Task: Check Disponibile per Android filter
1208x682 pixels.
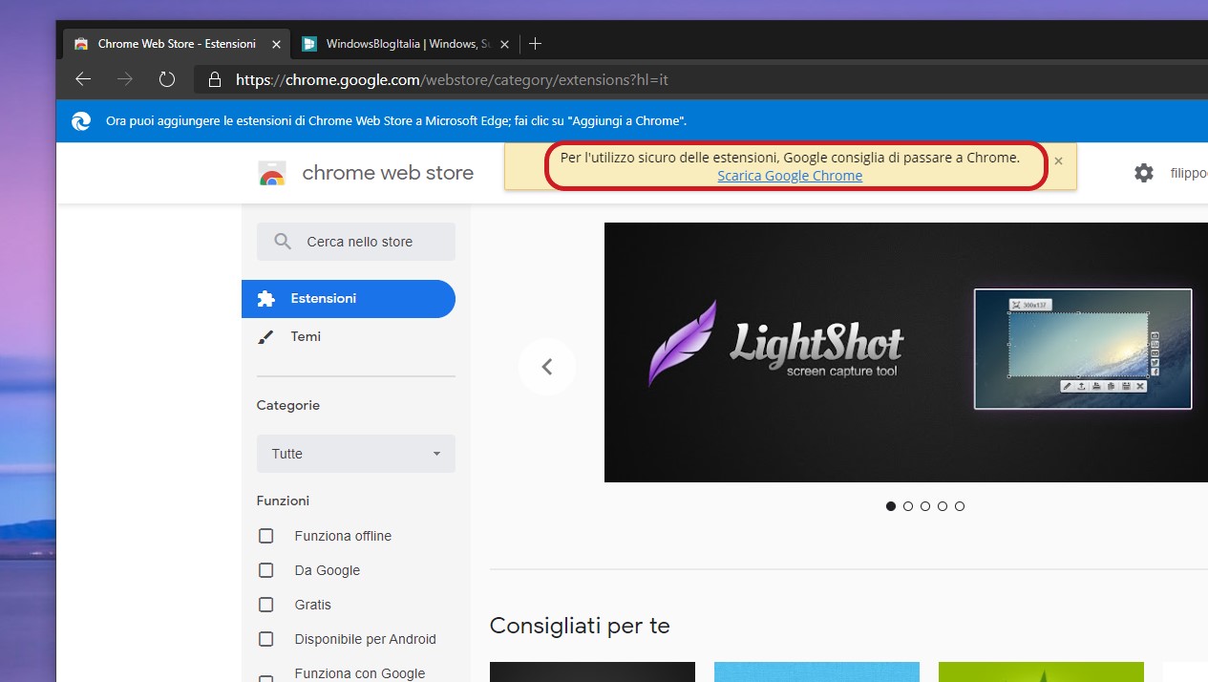Action: coord(266,639)
